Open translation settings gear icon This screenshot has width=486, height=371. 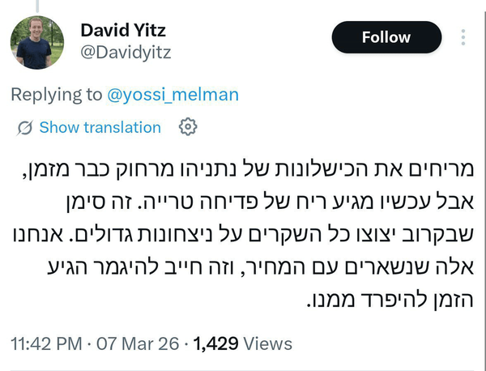tap(188, 126)
